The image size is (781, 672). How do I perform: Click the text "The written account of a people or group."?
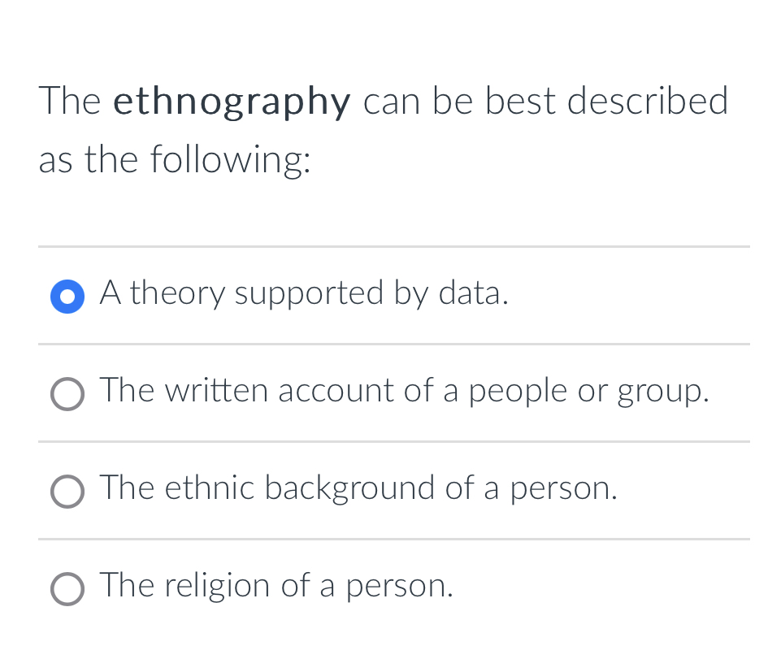(x=404, y=392)
